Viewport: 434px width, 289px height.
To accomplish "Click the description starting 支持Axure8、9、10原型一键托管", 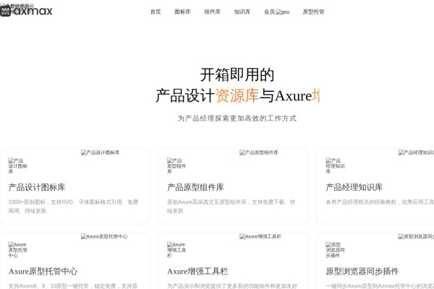I will point(73,286).
